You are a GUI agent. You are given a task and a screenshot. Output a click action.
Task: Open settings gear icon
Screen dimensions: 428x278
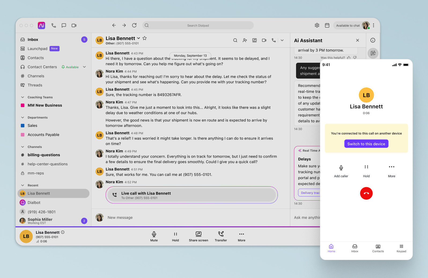coord(317,25)
